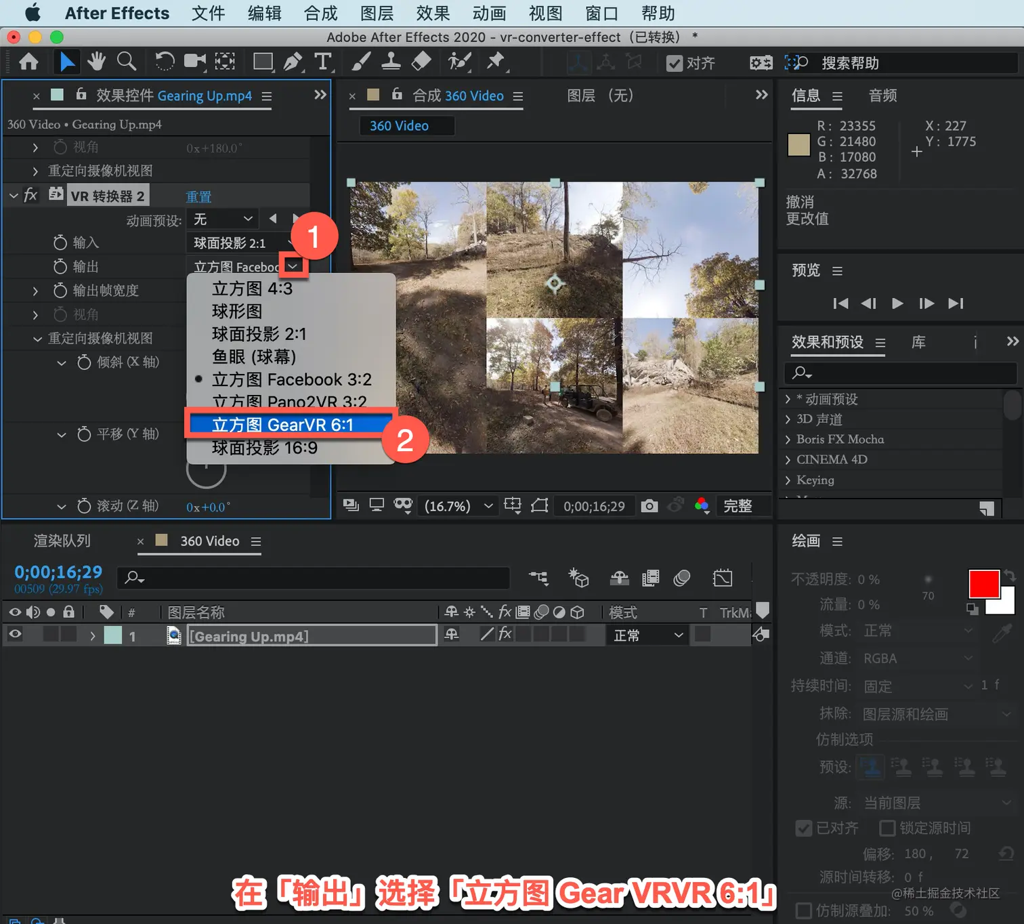
Task: Select the Rectangle shape tool
Action: 263,62
